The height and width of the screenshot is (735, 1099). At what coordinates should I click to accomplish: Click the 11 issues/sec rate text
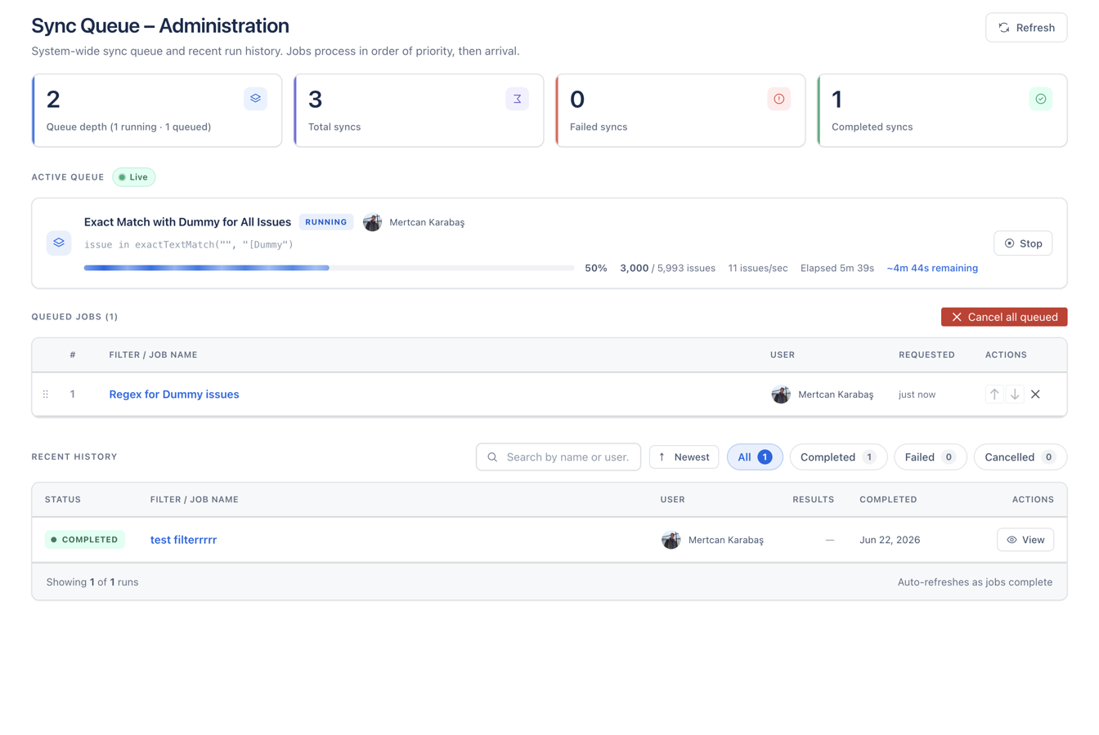758,268
